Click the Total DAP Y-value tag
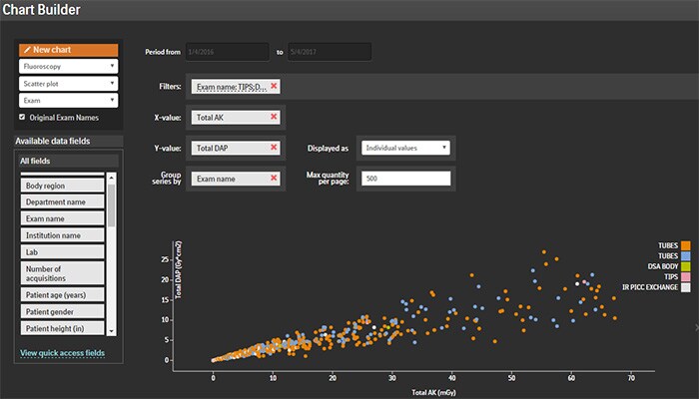Viewport: 699px width, 399px height. [x=236, y=148]
